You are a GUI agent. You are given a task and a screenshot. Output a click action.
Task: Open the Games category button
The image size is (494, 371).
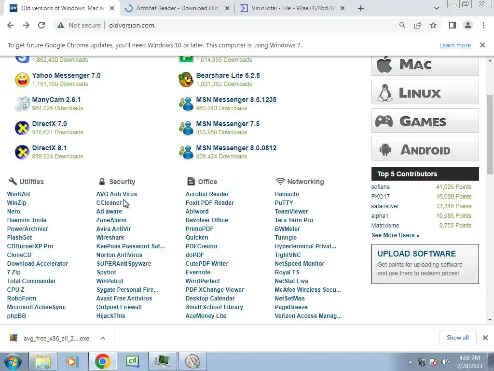pos(425,120)
